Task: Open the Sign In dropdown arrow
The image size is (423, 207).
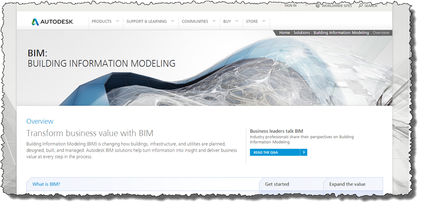Action: [306, 5]
